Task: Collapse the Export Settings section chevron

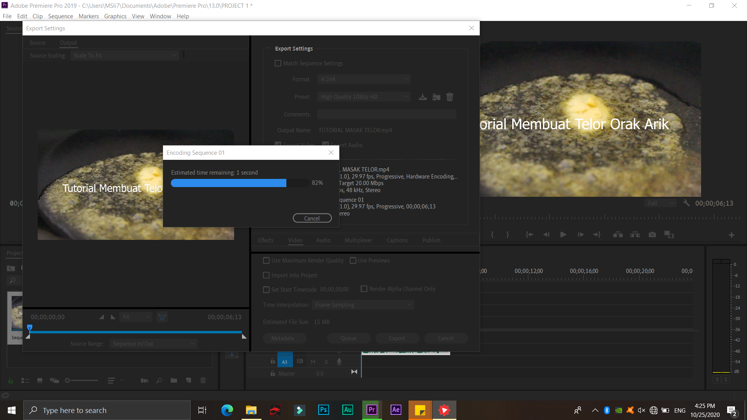Action: (x=268, y=48)
